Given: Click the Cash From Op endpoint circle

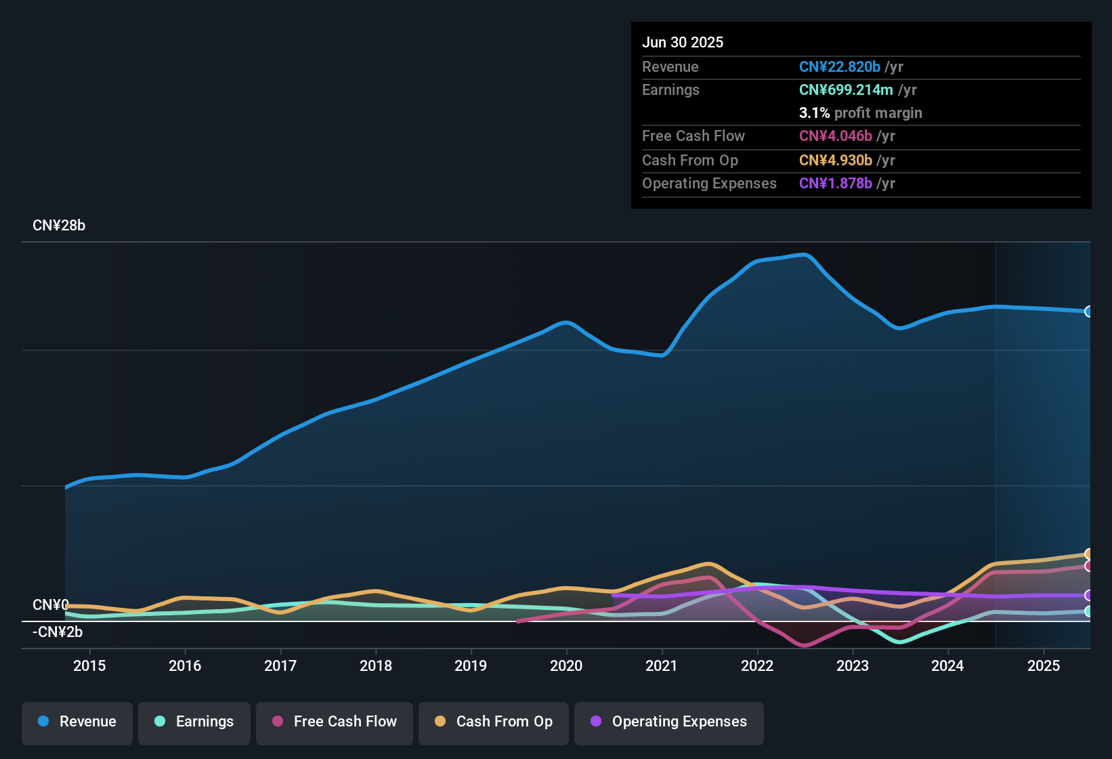Looking at the screenshot, I should pos(1089,554).
